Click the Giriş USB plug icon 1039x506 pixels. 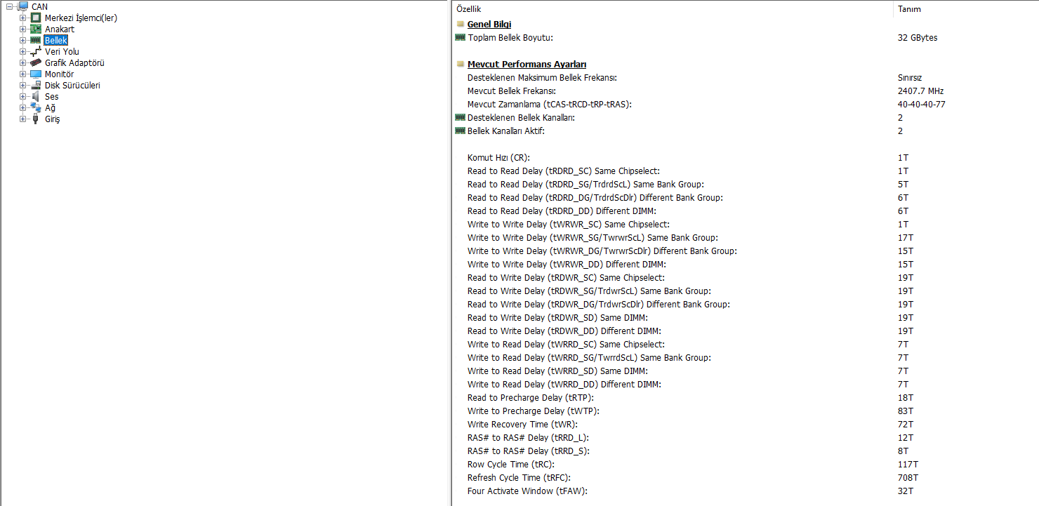coord(36,119)
